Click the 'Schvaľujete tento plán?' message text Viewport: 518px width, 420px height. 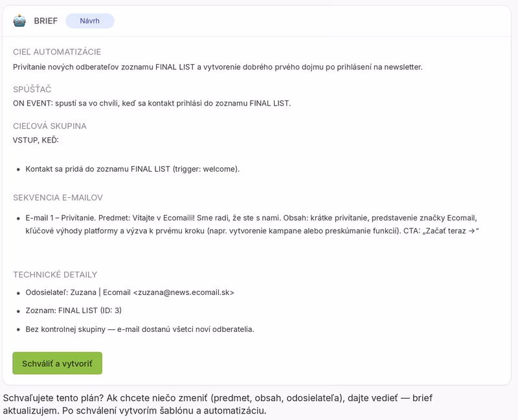tap(218, 404)
